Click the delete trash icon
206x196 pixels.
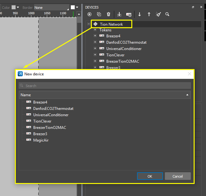[109, 14]
